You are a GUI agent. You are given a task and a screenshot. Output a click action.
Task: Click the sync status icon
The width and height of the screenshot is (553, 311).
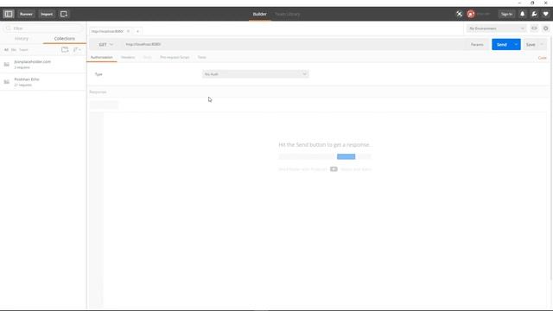[471, 14]
